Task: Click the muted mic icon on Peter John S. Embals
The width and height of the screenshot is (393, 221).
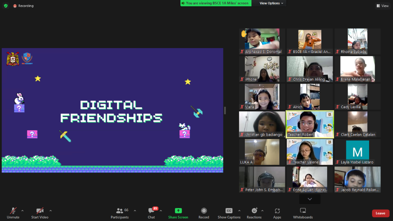Action: click(x=242, y=190)
